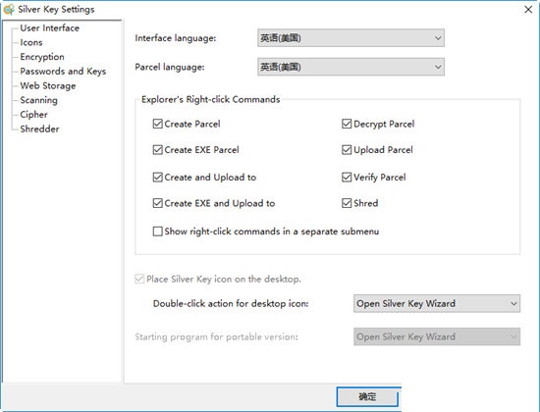Click the Silver Key app icon in title bar
This screenshot has height=412, width=540.
pos(9,9)
